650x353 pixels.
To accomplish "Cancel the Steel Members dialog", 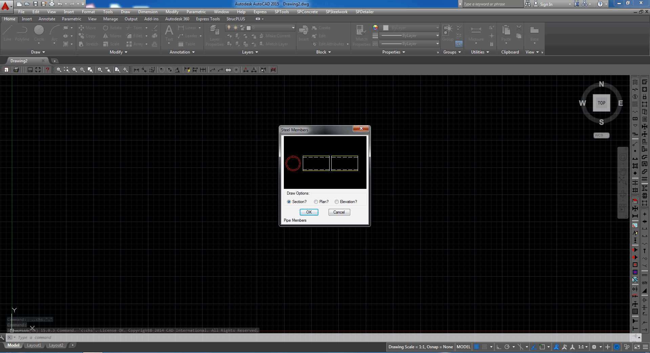I will pos(339,212).
